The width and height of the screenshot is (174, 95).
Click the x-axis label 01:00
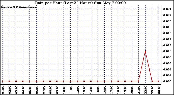click(x=3, y=90)
